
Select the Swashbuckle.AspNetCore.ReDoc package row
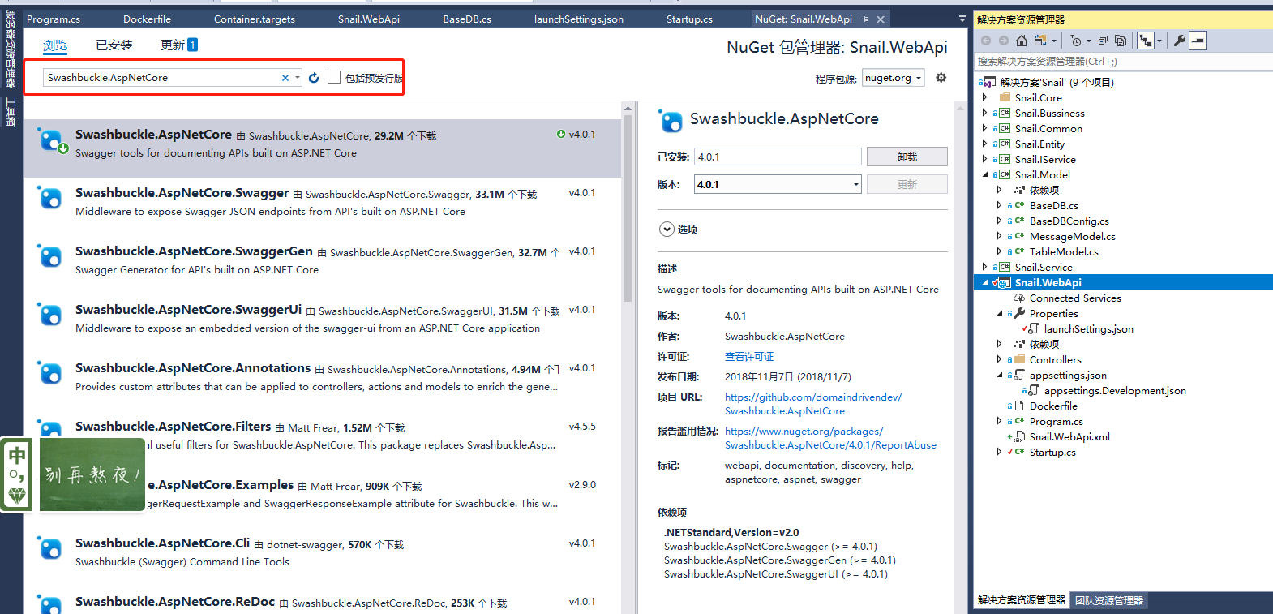click(323, 602)
